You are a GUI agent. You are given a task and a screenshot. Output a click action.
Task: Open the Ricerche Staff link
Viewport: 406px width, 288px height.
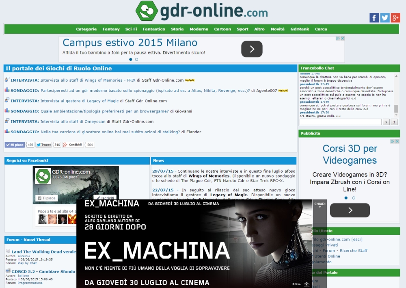point(354,251)
